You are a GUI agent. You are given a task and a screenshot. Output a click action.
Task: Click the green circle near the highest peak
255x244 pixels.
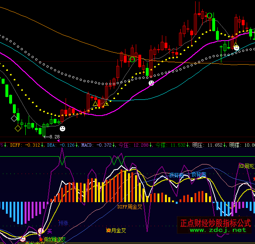click(210, 16)
